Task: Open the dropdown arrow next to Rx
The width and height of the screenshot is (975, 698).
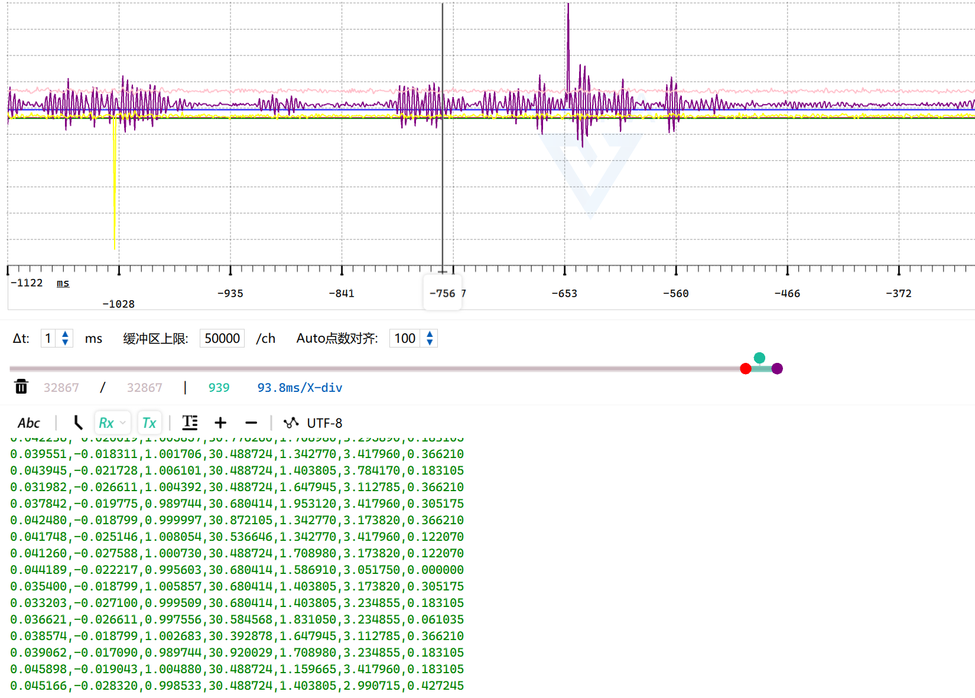Action: pos(123,423)
